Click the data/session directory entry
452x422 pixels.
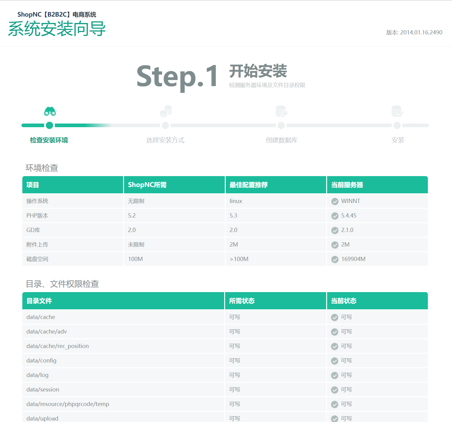(x=43, y=390)
